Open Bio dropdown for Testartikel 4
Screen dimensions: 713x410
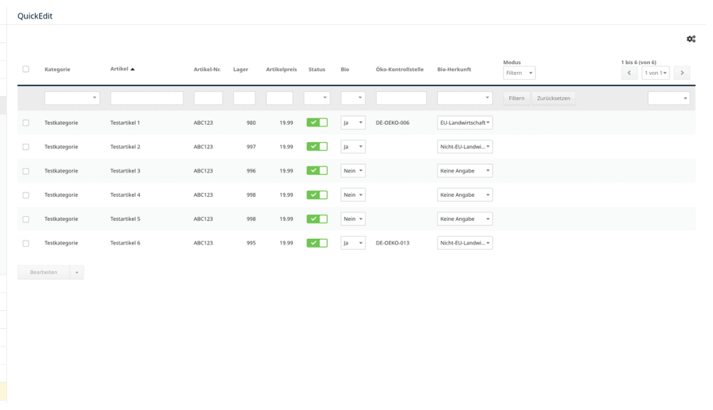pyautogui.click(x=353, y=195)
